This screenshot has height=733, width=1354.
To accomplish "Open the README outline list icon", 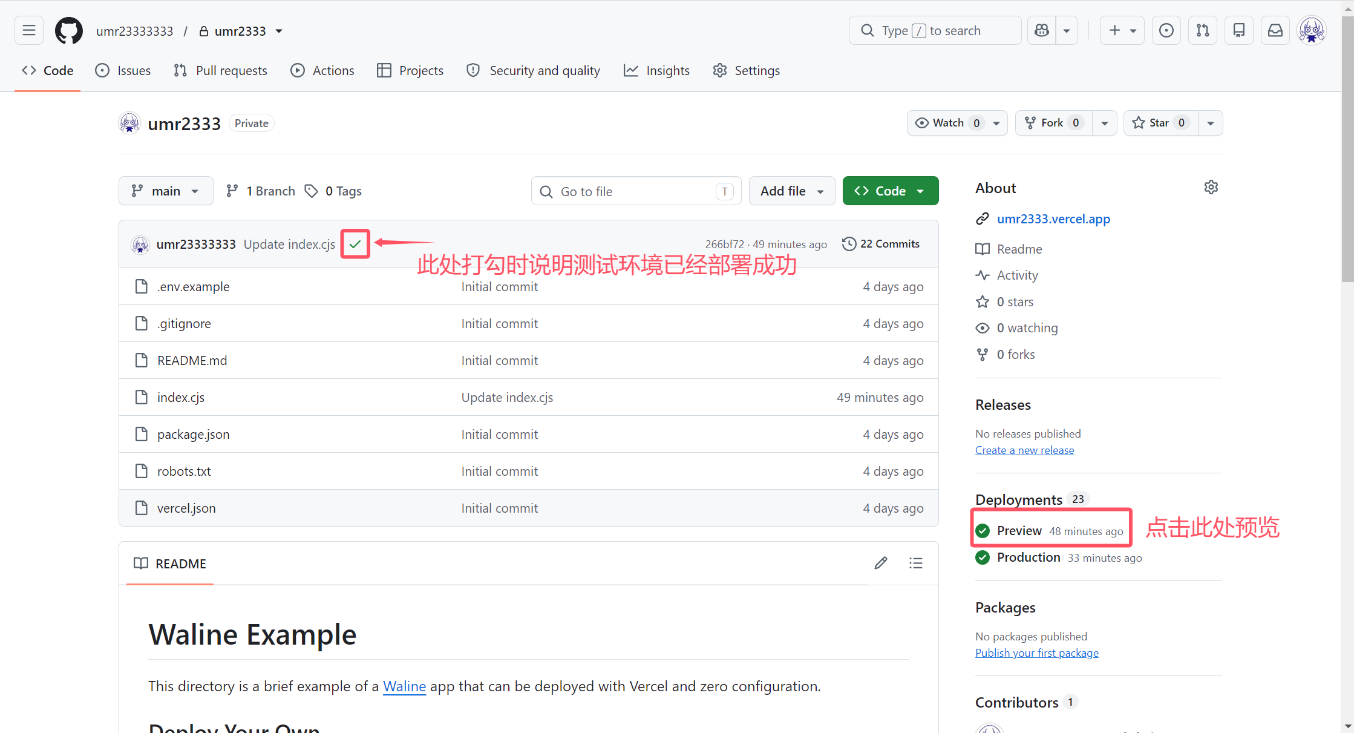I will click(916, 563).
